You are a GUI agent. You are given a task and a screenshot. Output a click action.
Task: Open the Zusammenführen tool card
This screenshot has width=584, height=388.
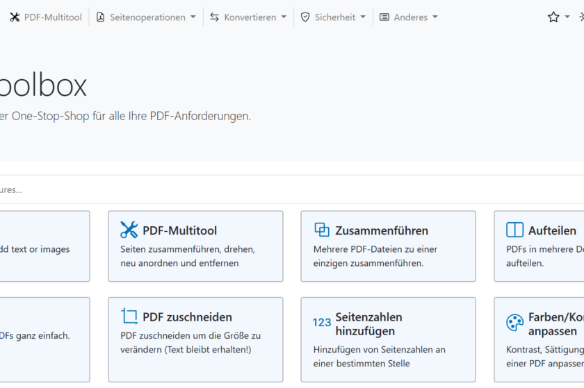388,246
